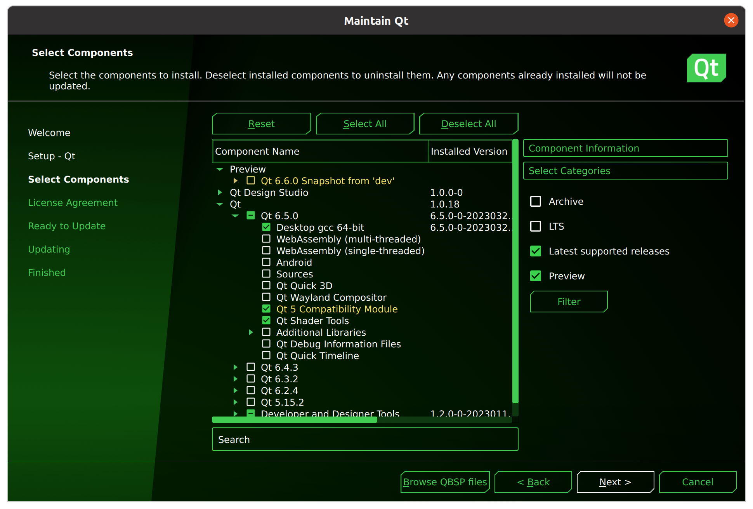
Task: Go back with the Back button
Action: pos(533,482)
